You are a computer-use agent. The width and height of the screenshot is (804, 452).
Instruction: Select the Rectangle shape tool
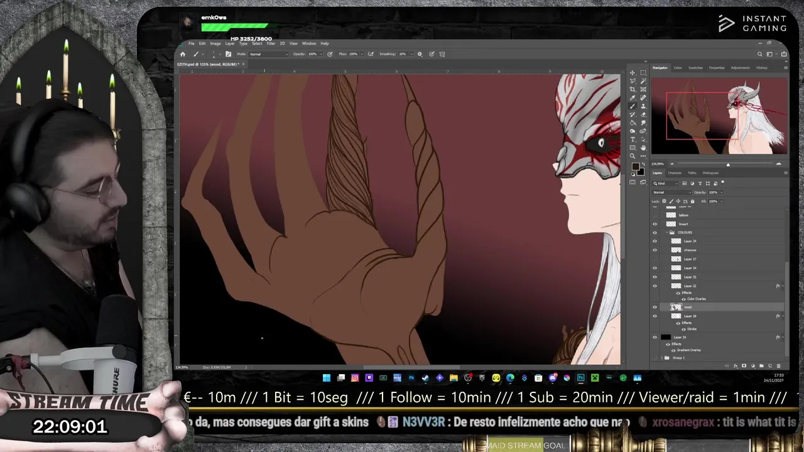[633, 148]
